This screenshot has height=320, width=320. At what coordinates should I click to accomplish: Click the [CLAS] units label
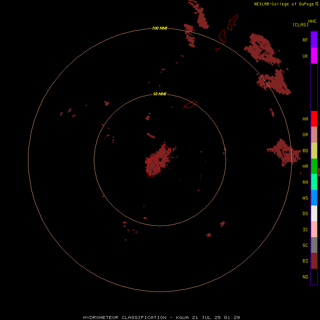[x=300, y=25]
